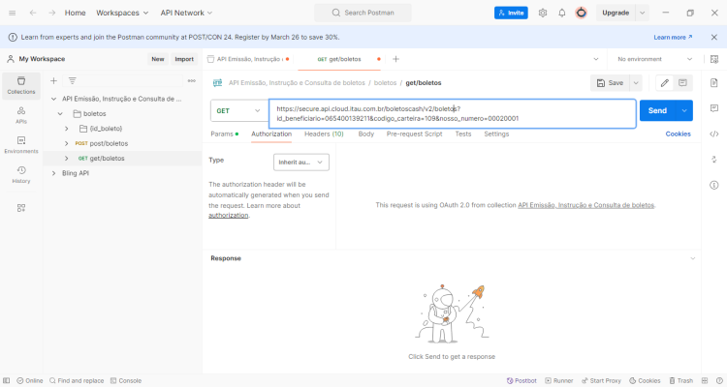Open Environments in the sidebar
This screenshot has height=387, width=727.
(x=21, y=145)
